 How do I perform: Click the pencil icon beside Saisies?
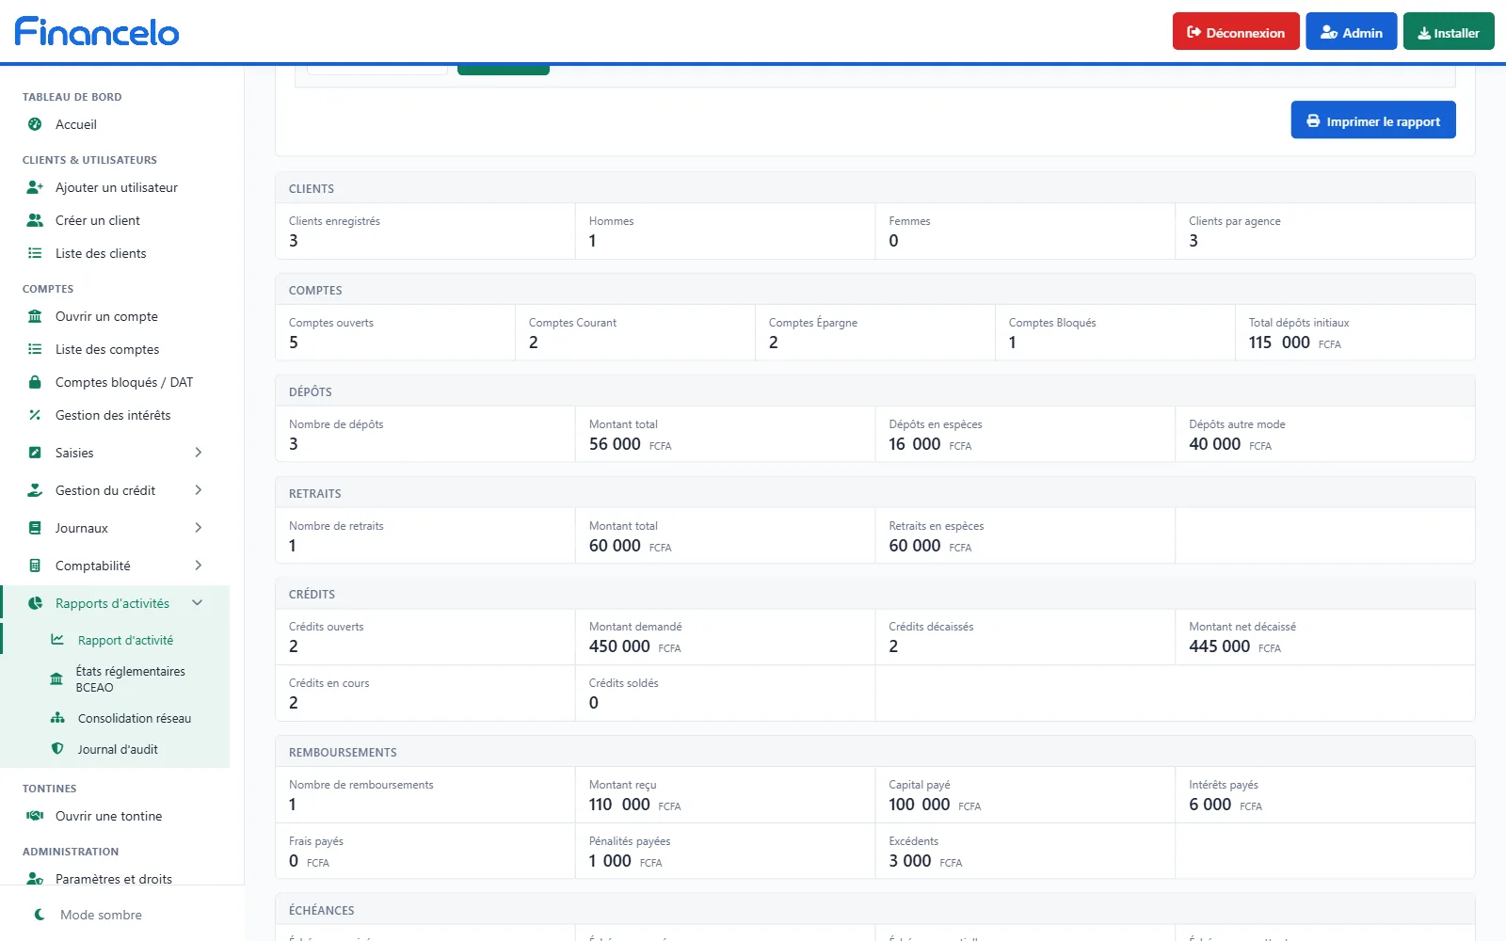coord(35,453)
